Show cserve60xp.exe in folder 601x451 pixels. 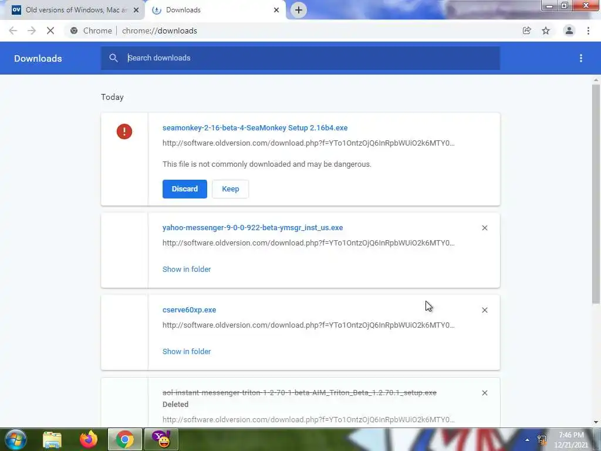pyautogui.click(x=187, y=351)
